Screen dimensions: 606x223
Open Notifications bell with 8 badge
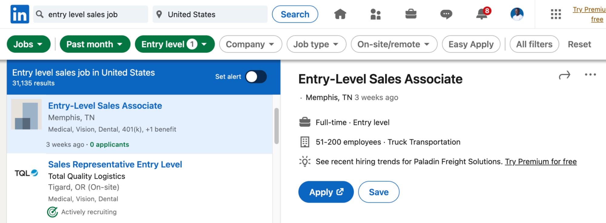coord(482,14)
